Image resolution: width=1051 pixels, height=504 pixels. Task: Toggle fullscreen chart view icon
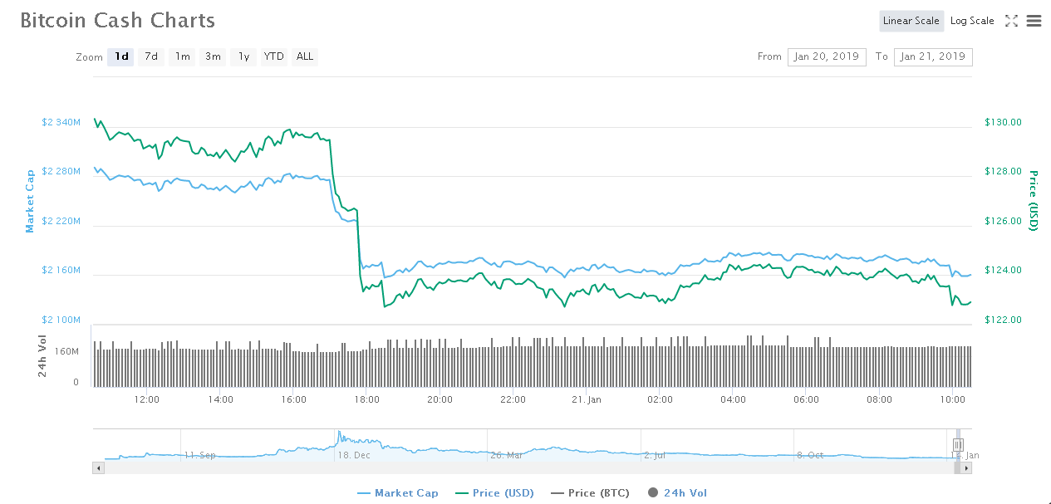(x=1011, y=21)
